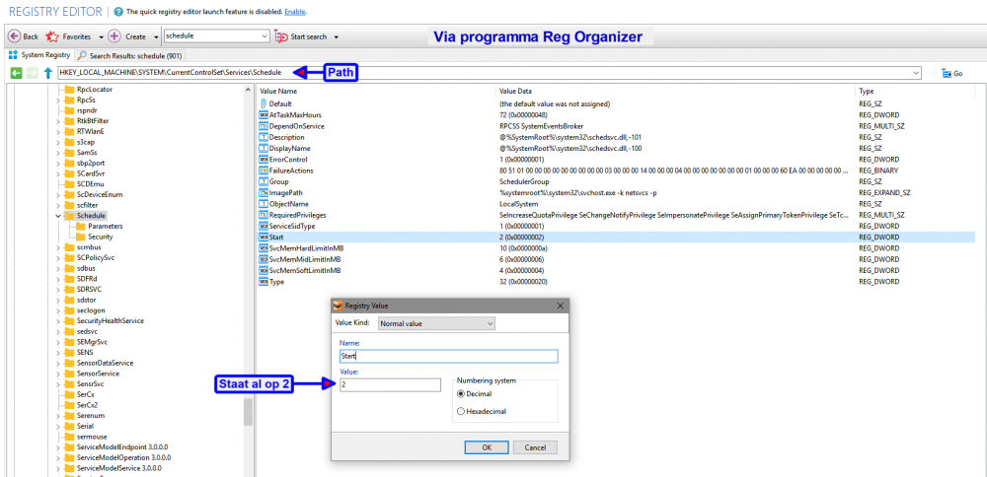Click the Name input field
This screenshot has height=477, width=987.
pos(449,357)
